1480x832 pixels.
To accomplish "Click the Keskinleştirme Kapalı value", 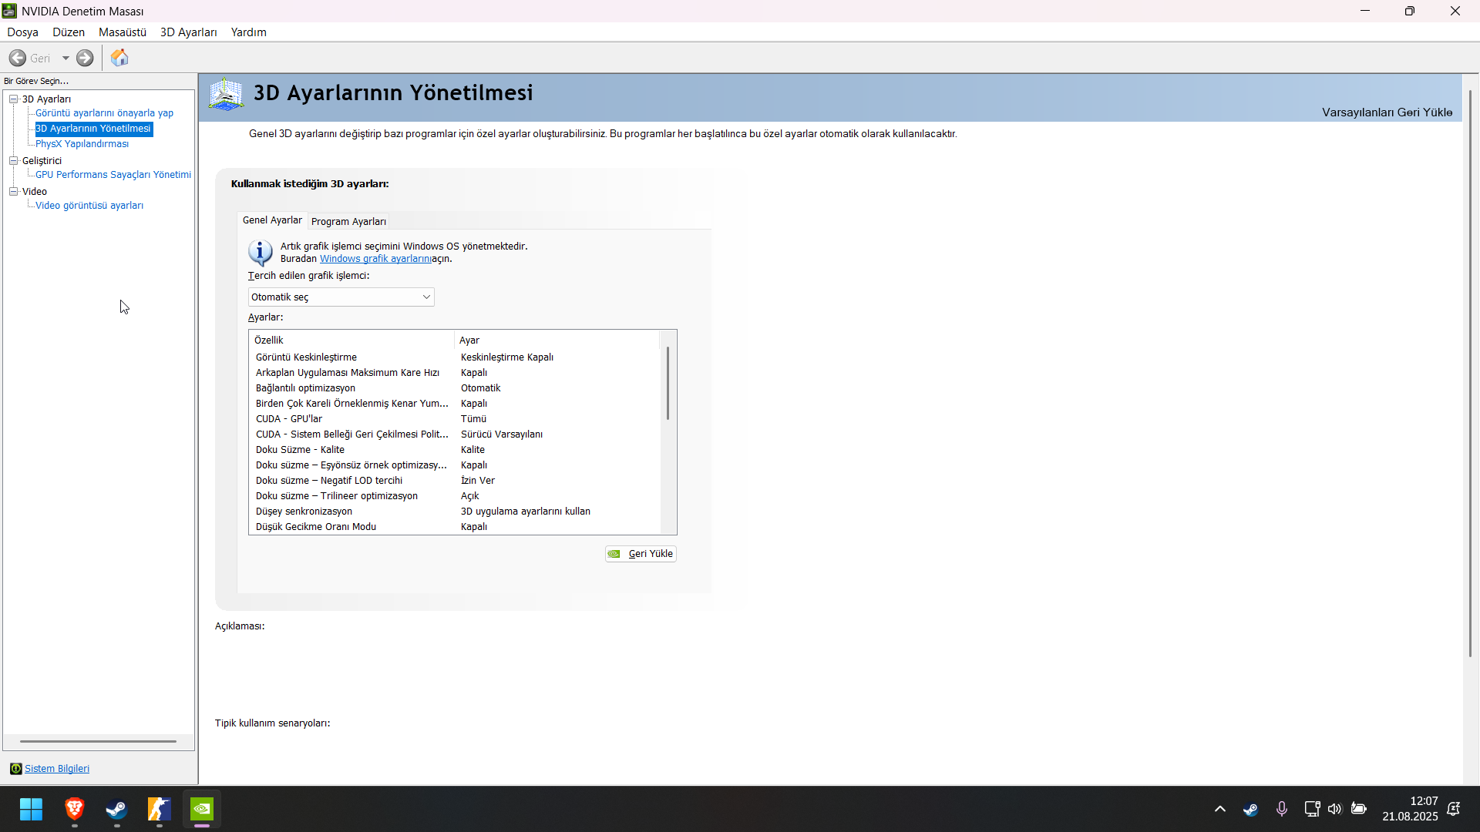I will (x=507, y=357).
